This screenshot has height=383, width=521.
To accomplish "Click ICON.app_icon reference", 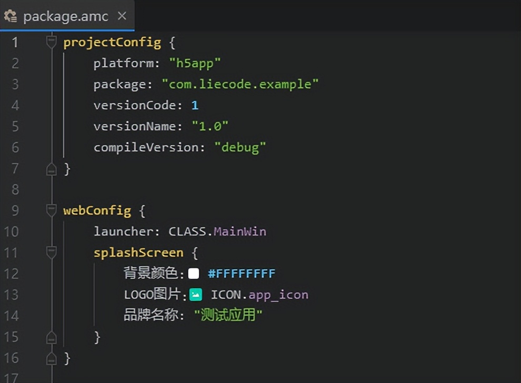I will coord(260,295).
